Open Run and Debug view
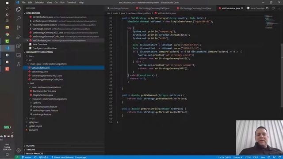283x159 pixels. [19, 37]
